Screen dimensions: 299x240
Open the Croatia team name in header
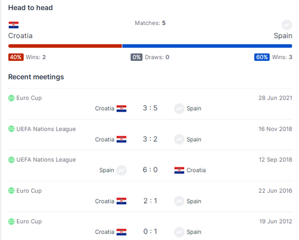click(20, 36)
